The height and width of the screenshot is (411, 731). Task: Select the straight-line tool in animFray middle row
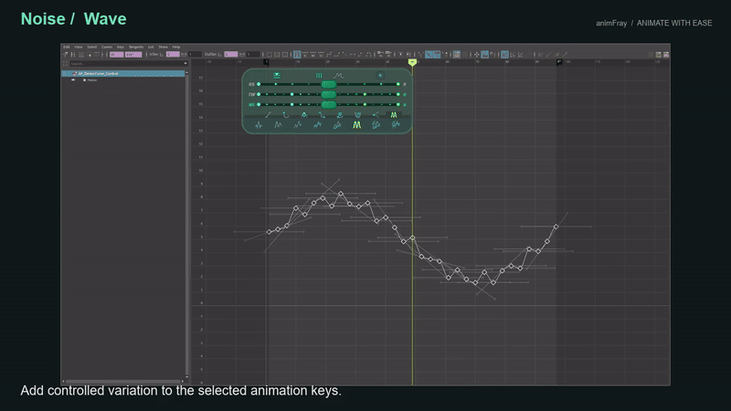point(268,115)
